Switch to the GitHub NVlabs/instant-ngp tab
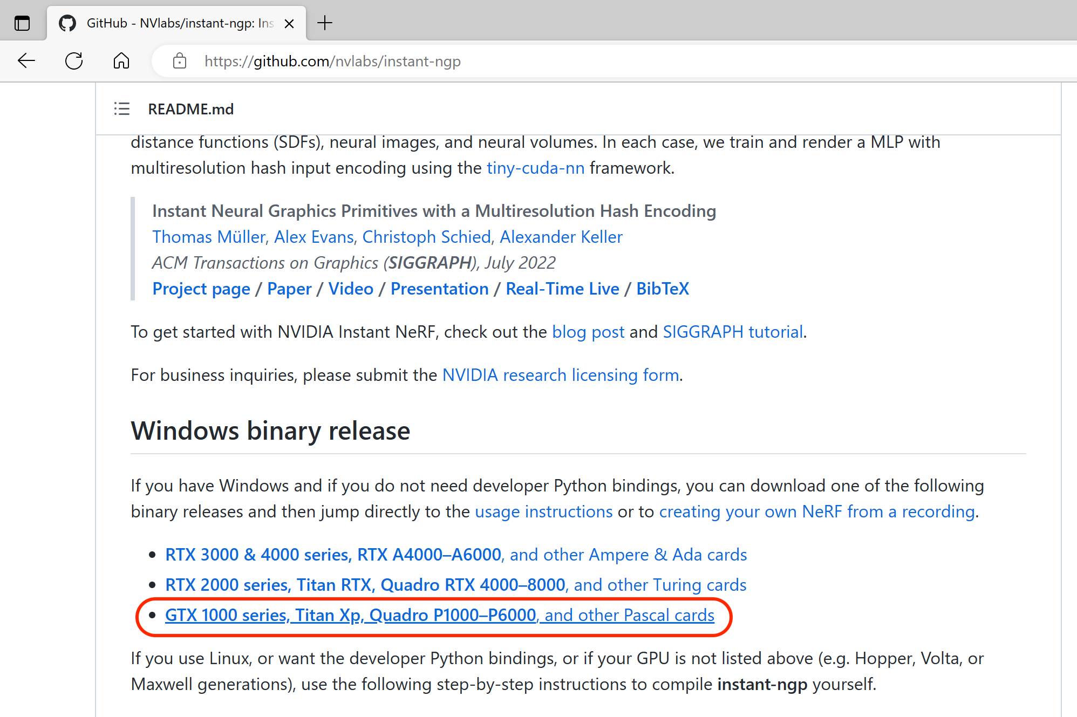Viewport: 1077px width, 717px height. (x=176, y=23)
